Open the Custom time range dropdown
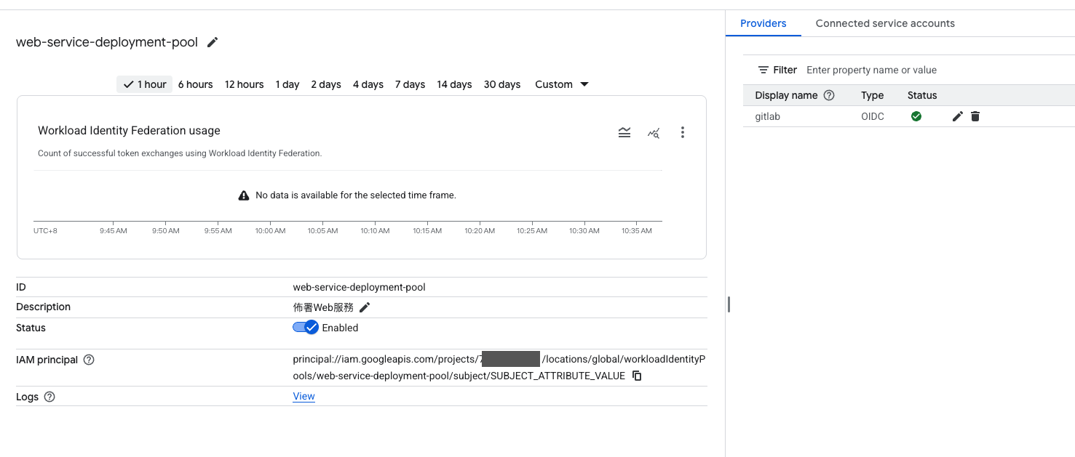The width and height of the screenshot is (1075, 457). pos(561,84)
